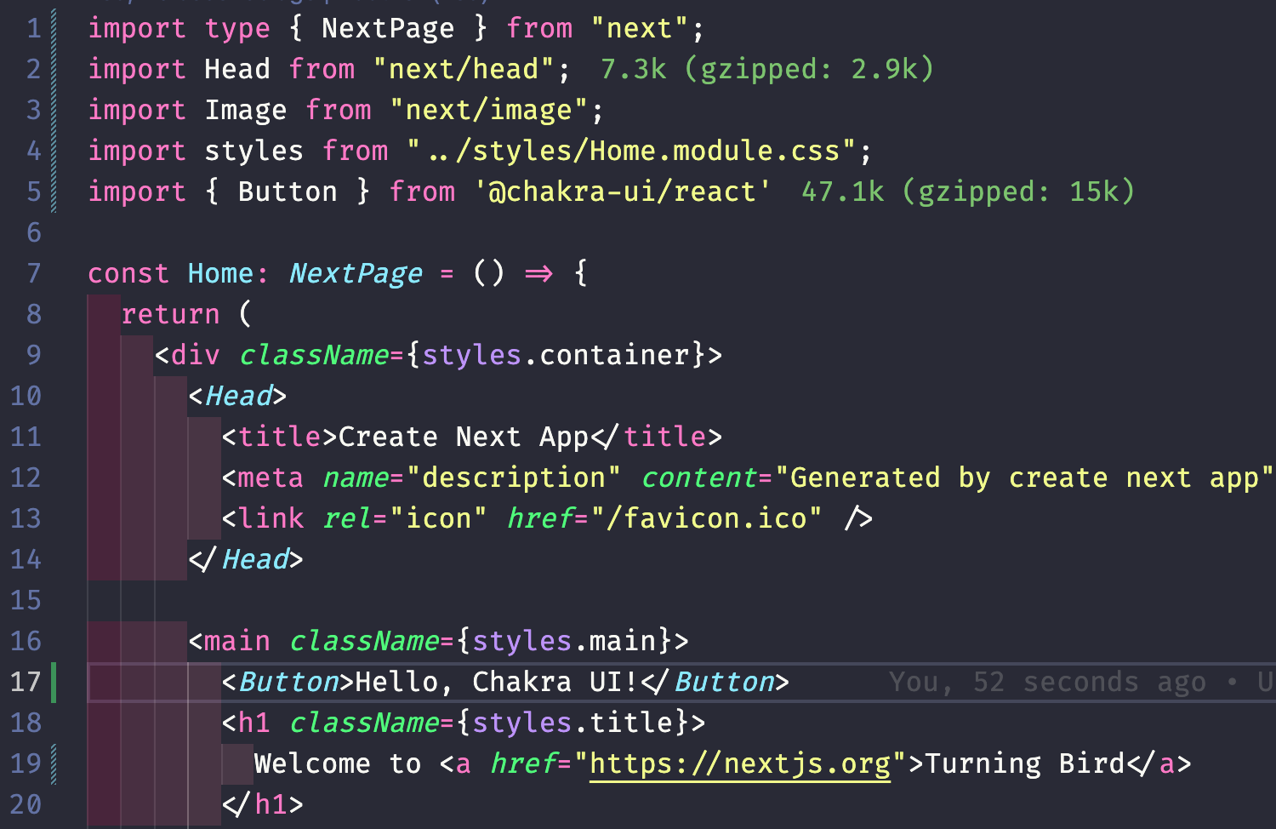Click '@chakra-ui/react' import string

click(623, 192)
